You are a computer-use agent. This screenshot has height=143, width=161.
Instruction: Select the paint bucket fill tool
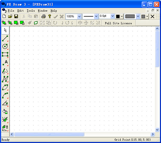[x=5, y=112]
